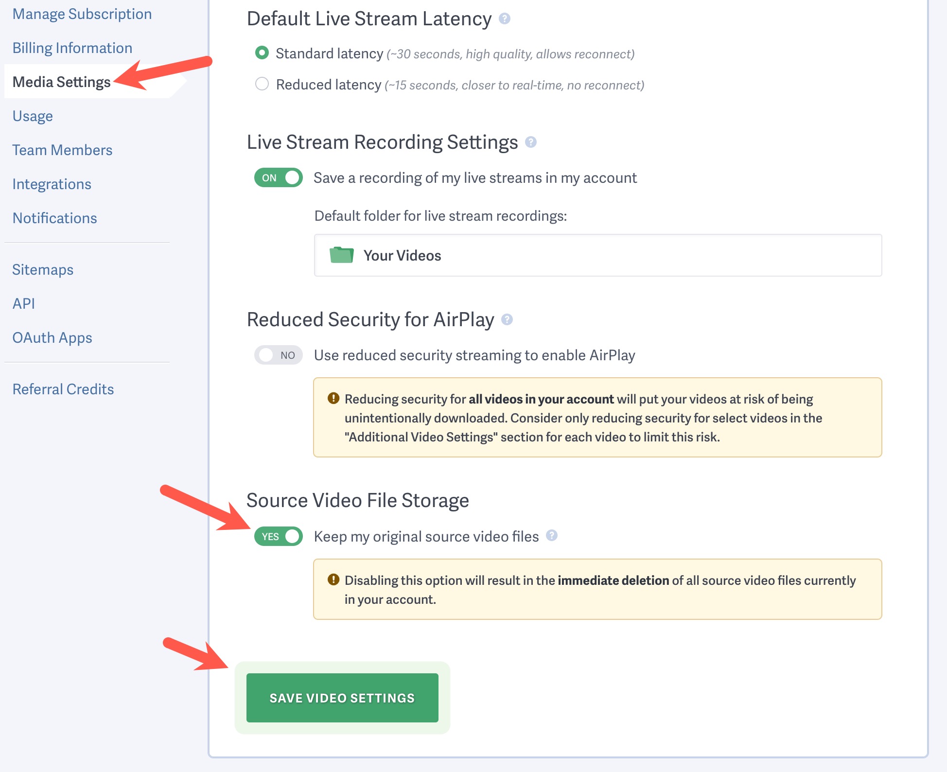Open Integrations settings

coord(52,184)
